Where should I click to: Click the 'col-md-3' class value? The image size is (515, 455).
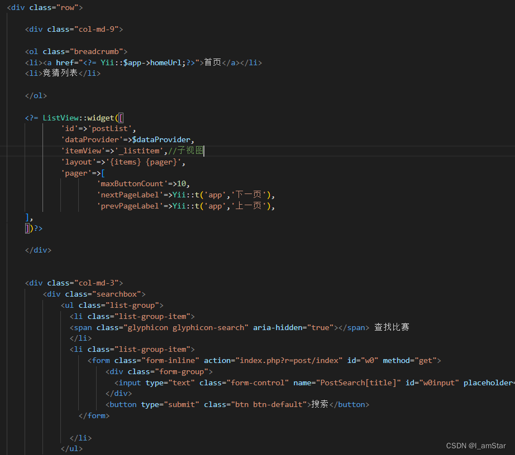(97, 283)
